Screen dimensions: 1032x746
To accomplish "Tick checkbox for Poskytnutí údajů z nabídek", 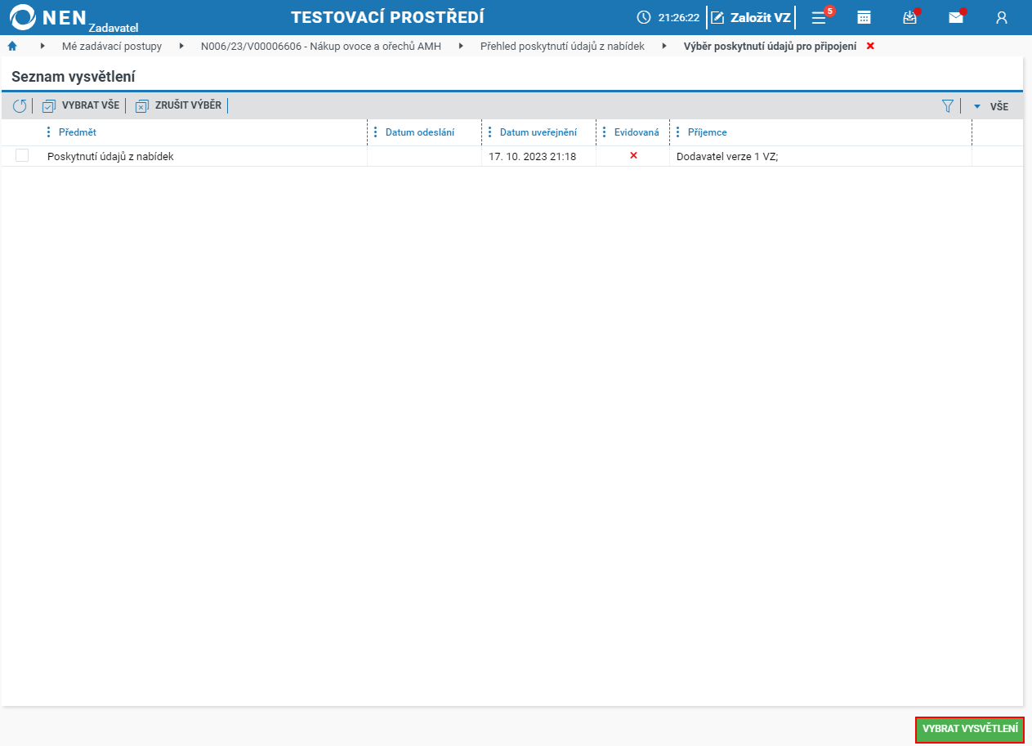I will pyautogui.click(x=22, y=155).
